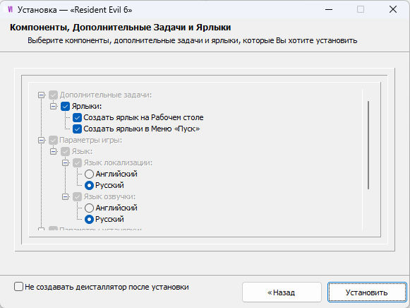This screenshot has height=308, width=410.
Task: Minimize the installer window
Action: click(329, 10)
